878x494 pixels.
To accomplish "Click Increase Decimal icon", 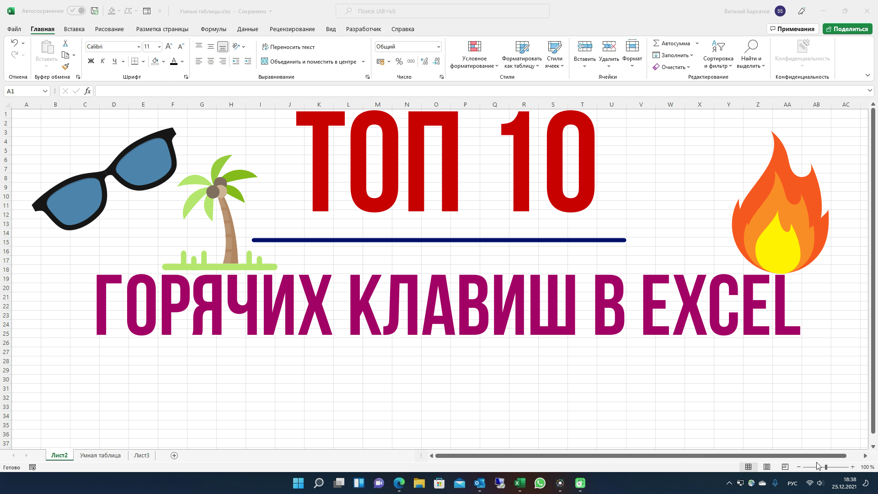I will (x=424, y=61).
